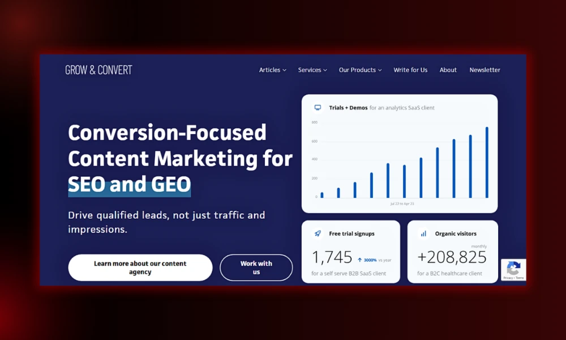Click the bar chart icon beside Organic visitors
Screen dimensions: 566x340
tap(423, 233)
